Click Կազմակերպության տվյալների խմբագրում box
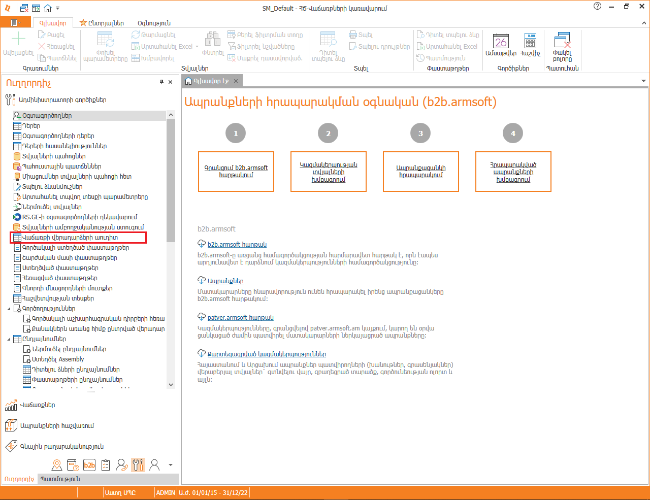This screenshot has height=500, width=650. click(329, 172)
